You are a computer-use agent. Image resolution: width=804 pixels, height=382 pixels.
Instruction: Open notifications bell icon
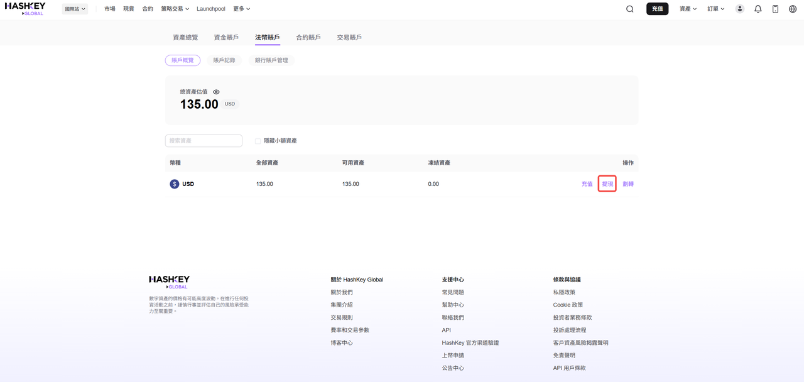click(758, 9)
